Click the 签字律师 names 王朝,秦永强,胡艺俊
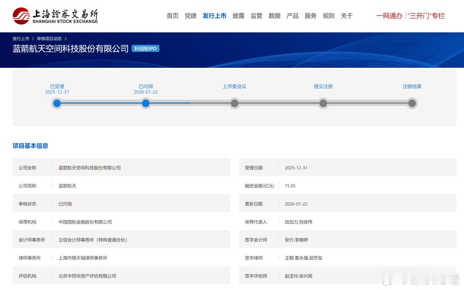This screenshot has width=464, height=290. pos(303,258)
